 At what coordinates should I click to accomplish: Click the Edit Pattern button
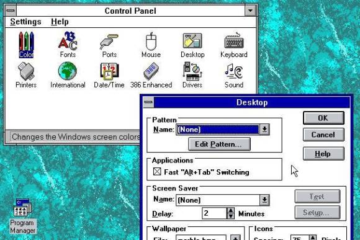point(219,144)
